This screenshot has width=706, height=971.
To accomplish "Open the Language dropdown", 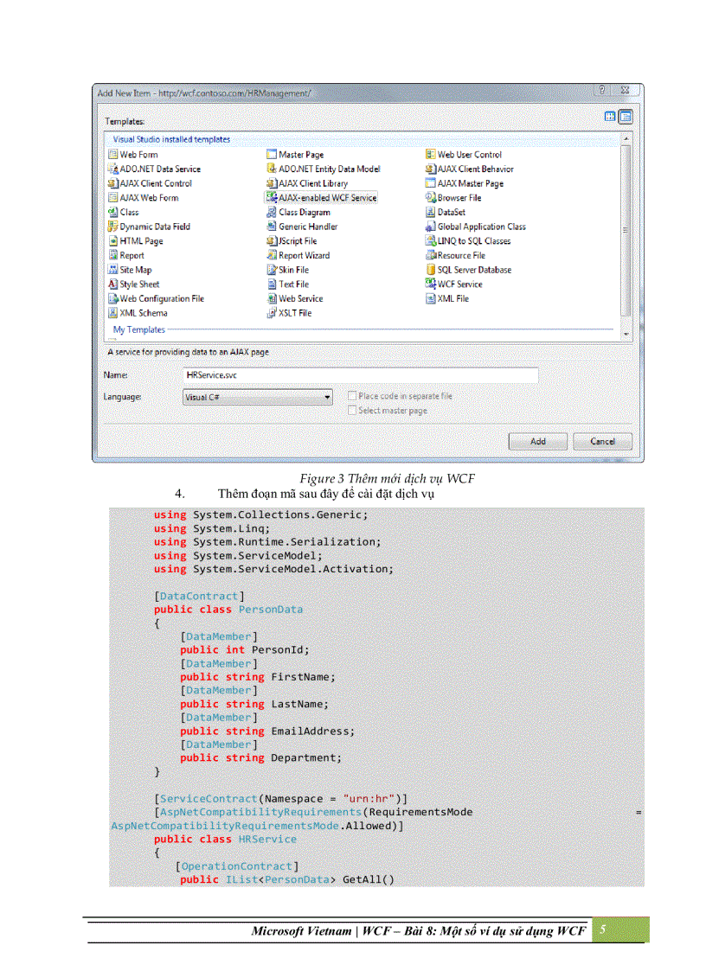I will [x=328, y=396].
